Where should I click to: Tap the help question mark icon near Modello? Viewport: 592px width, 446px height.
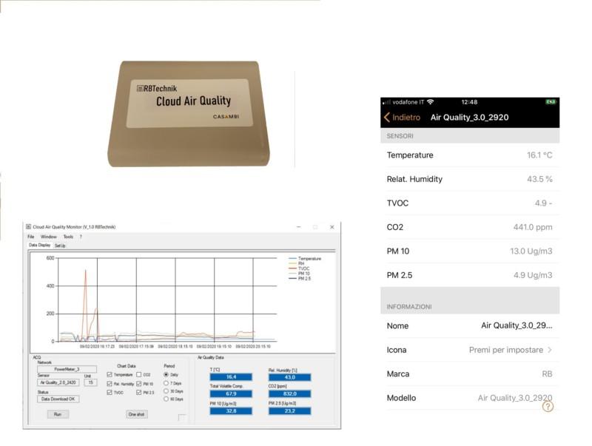coord(548,406)
